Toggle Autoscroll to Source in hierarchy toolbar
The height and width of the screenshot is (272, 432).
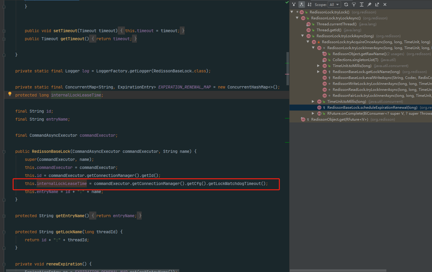tap(354, 4)
